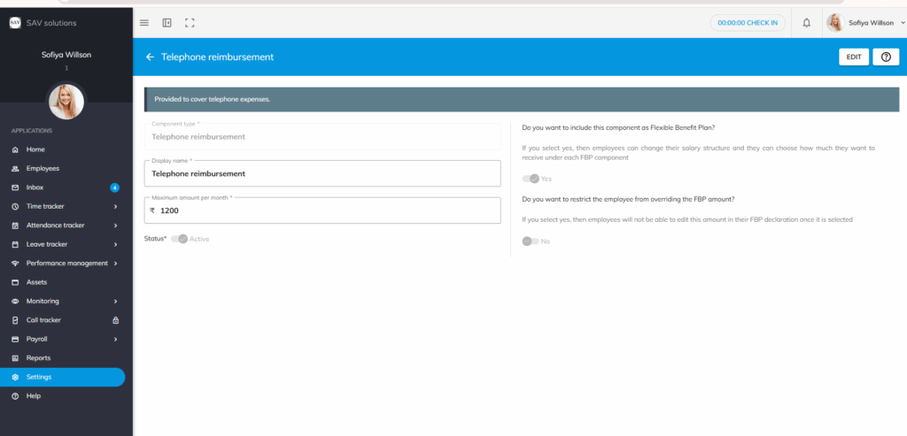Open the Reports menu item

63,358
